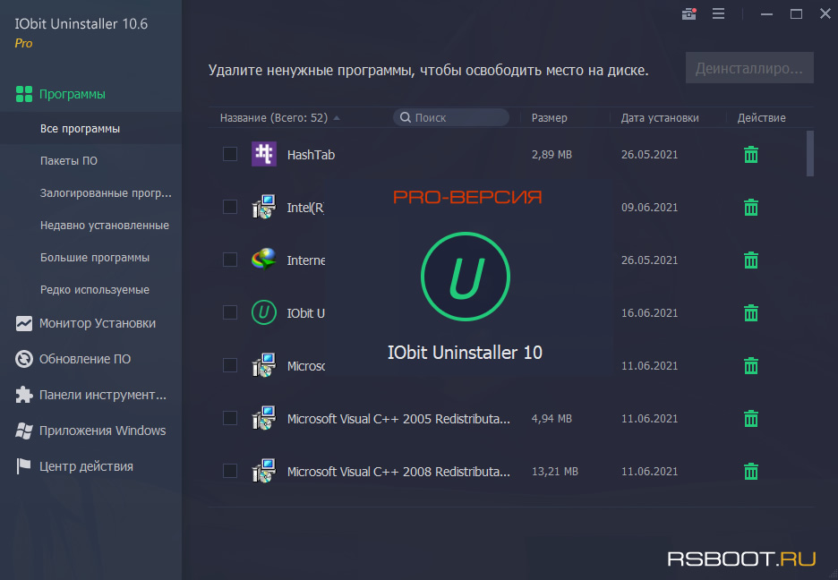Click the Internet Download Manager globe icon
The width and height of the screenshot is (838, 580).
[264, 260]
